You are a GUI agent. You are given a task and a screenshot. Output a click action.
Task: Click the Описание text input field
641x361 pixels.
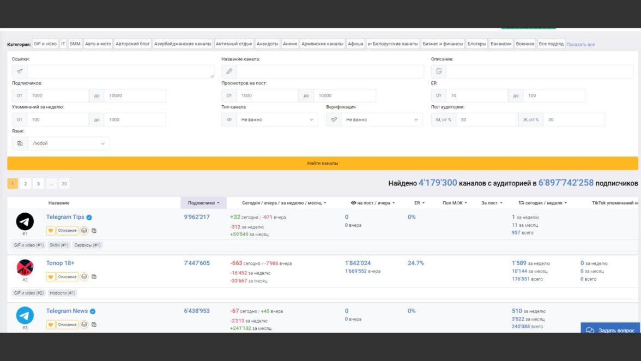point(542,71)
